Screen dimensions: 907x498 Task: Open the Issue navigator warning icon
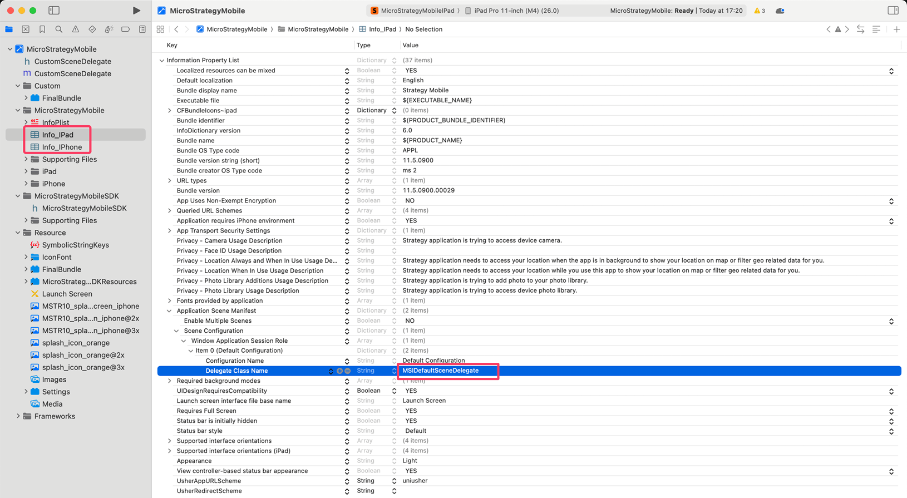[x=76, y=29]
